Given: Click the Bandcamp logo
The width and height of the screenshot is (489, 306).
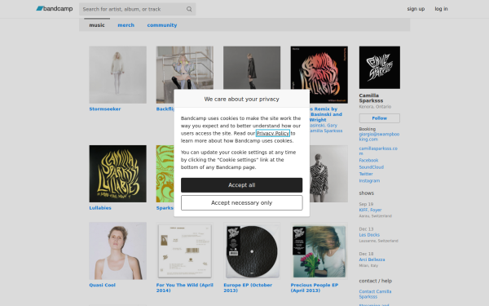Looking at the screenshot, I should pyautogui.click(x=55, y=9).
